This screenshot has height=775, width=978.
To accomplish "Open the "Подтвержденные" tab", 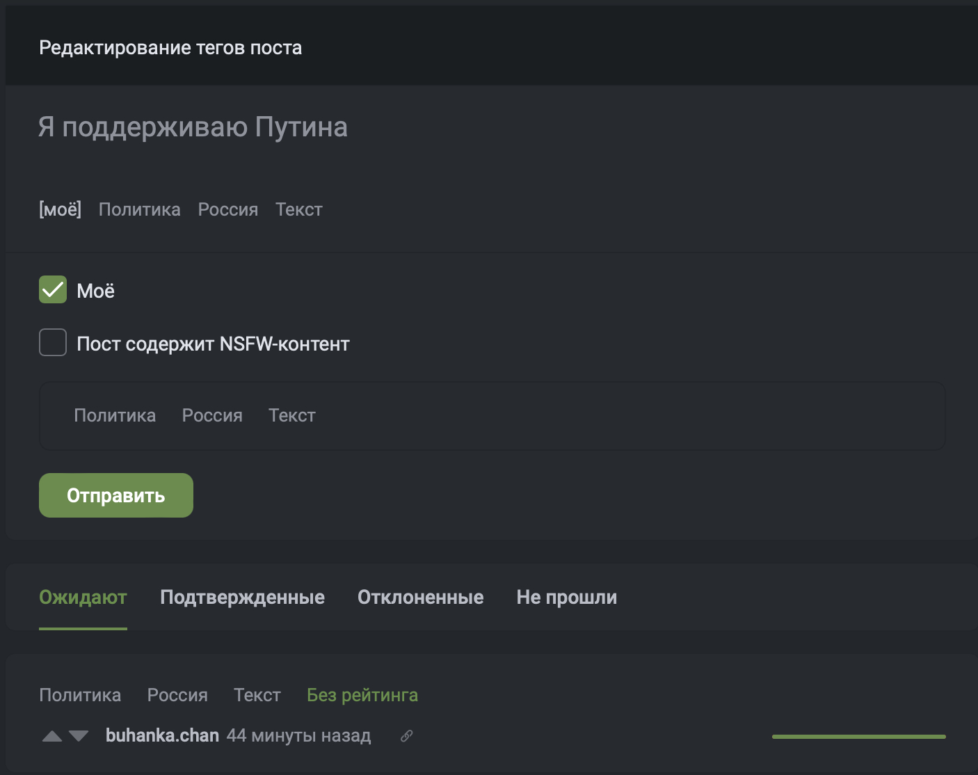I will pos(242,598).
